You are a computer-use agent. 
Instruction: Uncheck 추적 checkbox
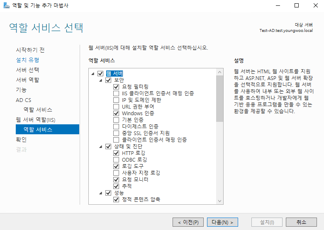click(116, 186)
